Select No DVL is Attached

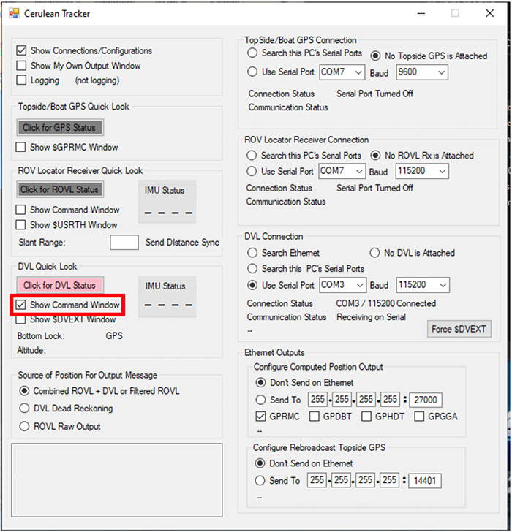(x=374, y=253)
